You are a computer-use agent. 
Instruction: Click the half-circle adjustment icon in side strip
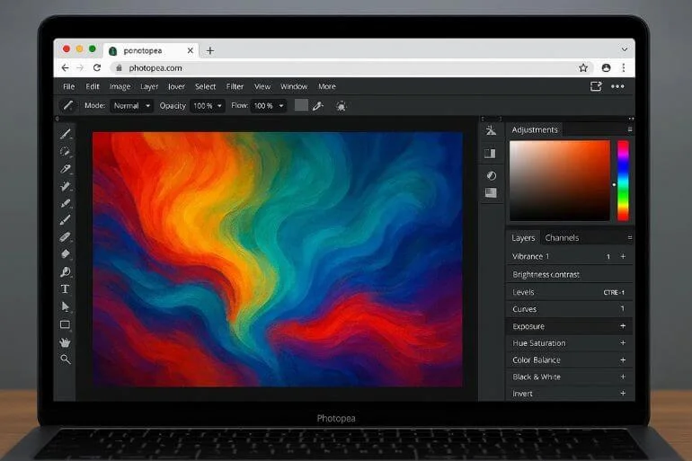(x=492, y=175)
